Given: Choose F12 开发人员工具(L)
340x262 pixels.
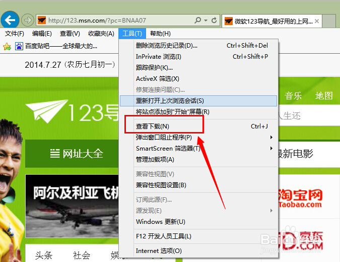Looking at the screenshot, I should point(198,236).
